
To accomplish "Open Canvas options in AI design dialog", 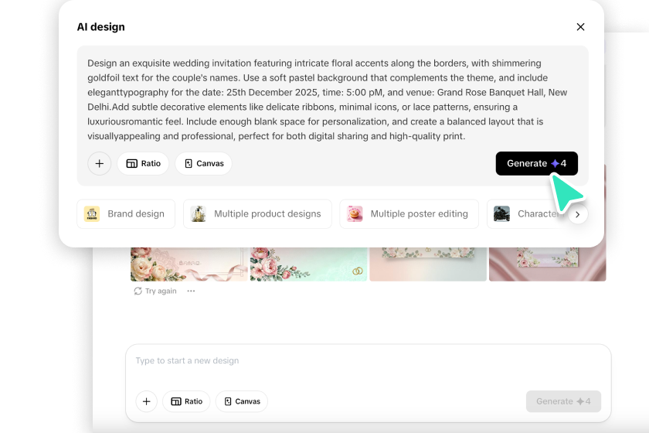I will (203, 163).
